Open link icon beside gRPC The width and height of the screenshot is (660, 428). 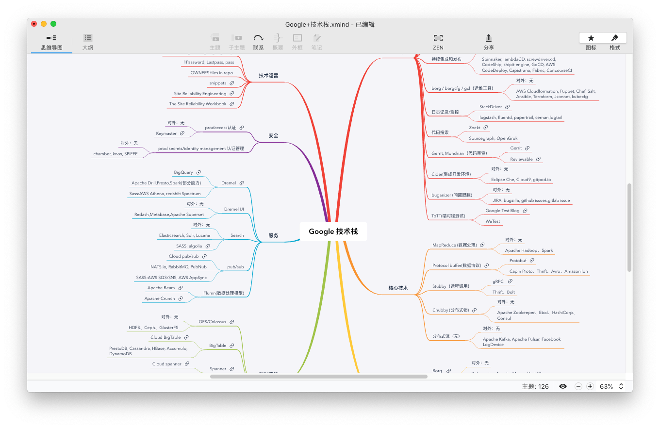pyautogui.click(x=510, y=281)
